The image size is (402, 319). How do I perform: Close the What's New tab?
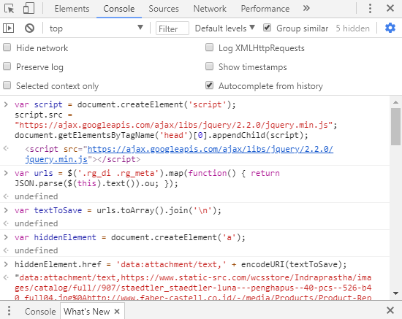(x=117, y=311)
